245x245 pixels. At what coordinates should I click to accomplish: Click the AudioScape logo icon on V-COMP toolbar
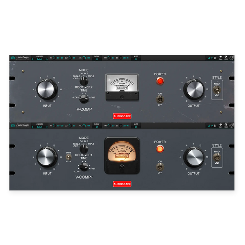[x=13, y=58]
